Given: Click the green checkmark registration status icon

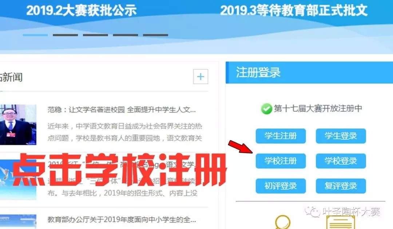Looking at the screenshot, I should tap(266, 109).
